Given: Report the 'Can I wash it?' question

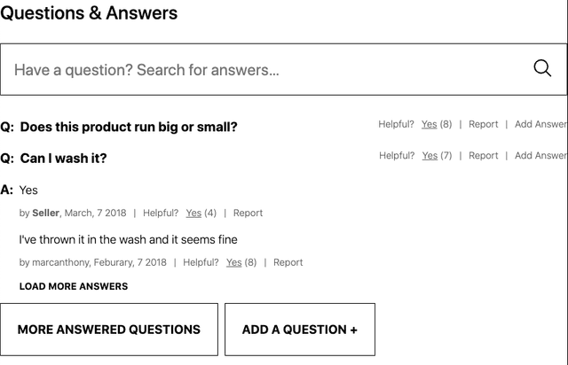Looking at the screenshot, I should tap(483, 156).
